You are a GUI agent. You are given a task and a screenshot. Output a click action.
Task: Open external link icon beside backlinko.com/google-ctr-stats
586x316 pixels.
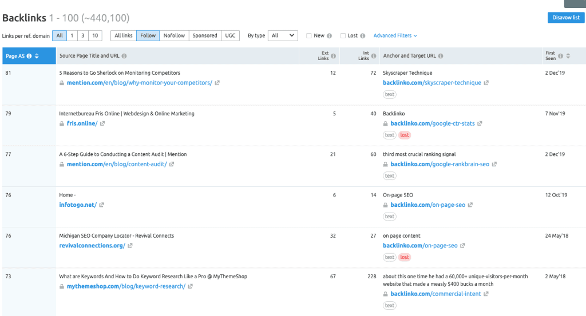[x=480, y=123]
